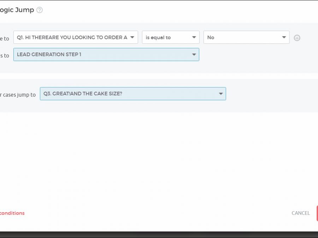Add another condition with the plus icon
Screen dimensions: 318x238
297,38
